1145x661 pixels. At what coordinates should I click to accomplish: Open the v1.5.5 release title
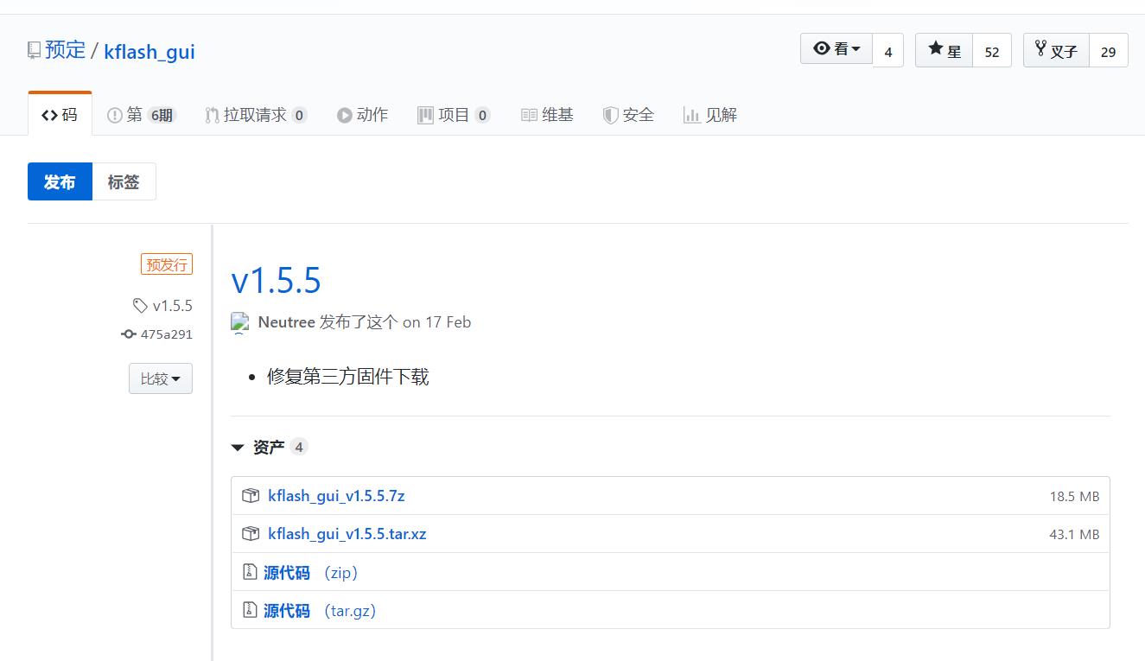coord(276,280)
